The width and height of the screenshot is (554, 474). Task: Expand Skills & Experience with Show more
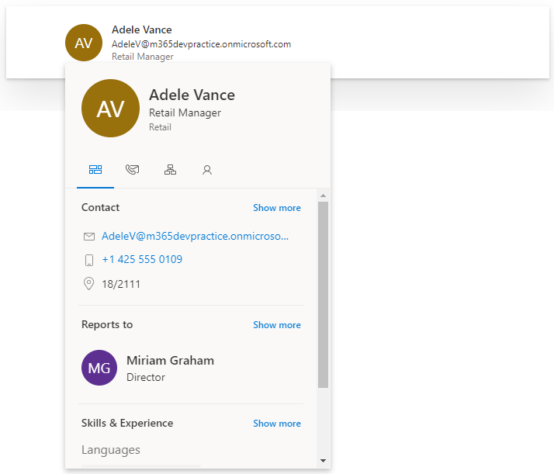(276, 424)
